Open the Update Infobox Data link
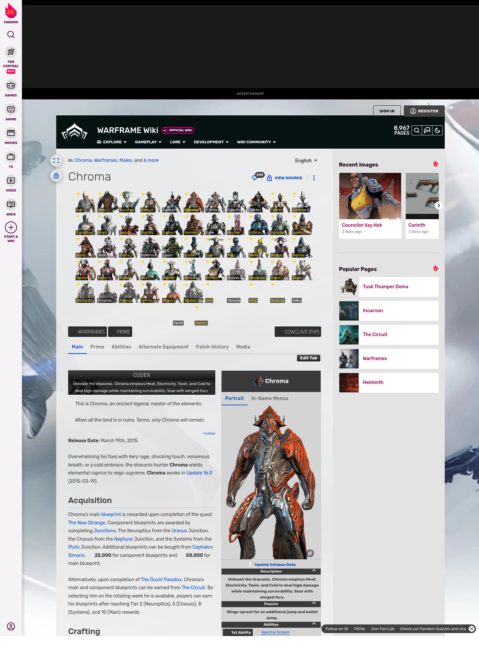 (275, 565)
